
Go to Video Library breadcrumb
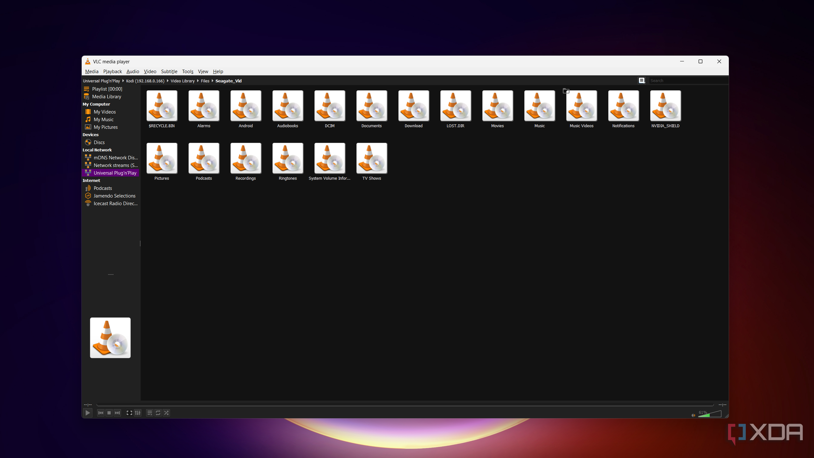tap(183, 81)
